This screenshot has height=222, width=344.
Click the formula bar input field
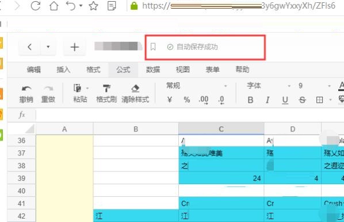(190, 115)
